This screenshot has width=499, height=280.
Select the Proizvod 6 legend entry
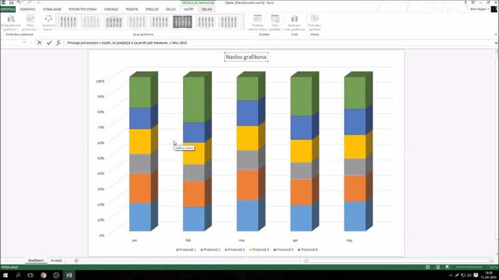coord(308,250)
